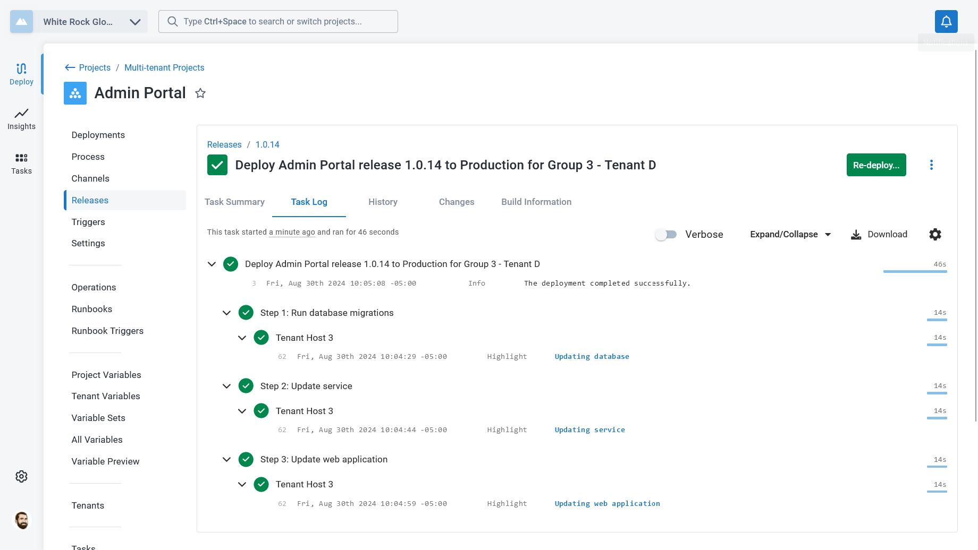The height and width of the screenshot is (550, 978).
Task: Collapse Tenant Host 3 under Step 2
Action: tap(242, 411)
